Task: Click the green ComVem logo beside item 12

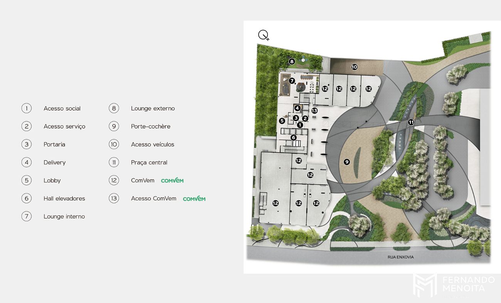Action: (172, 180)
